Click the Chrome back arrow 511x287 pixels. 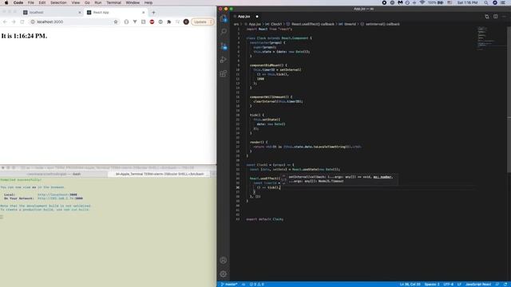pyautogui.click(x=5, y=22)
